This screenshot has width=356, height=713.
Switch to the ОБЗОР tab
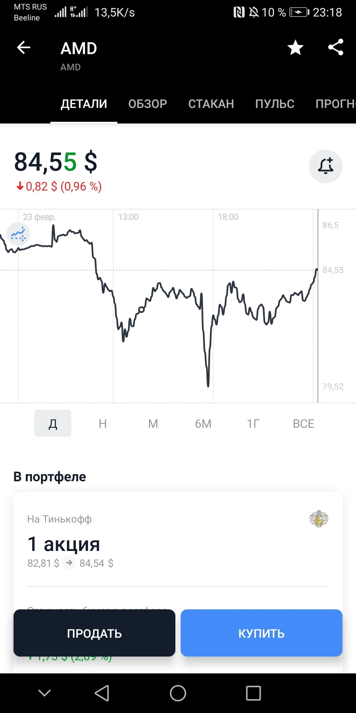pos(148,104)
